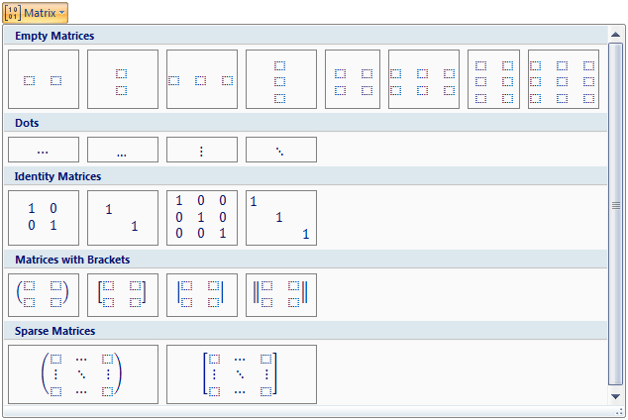The width and height of the screenshot is (628, 420).
Task: Open the Matrix dropdown button
Action: 36,13
